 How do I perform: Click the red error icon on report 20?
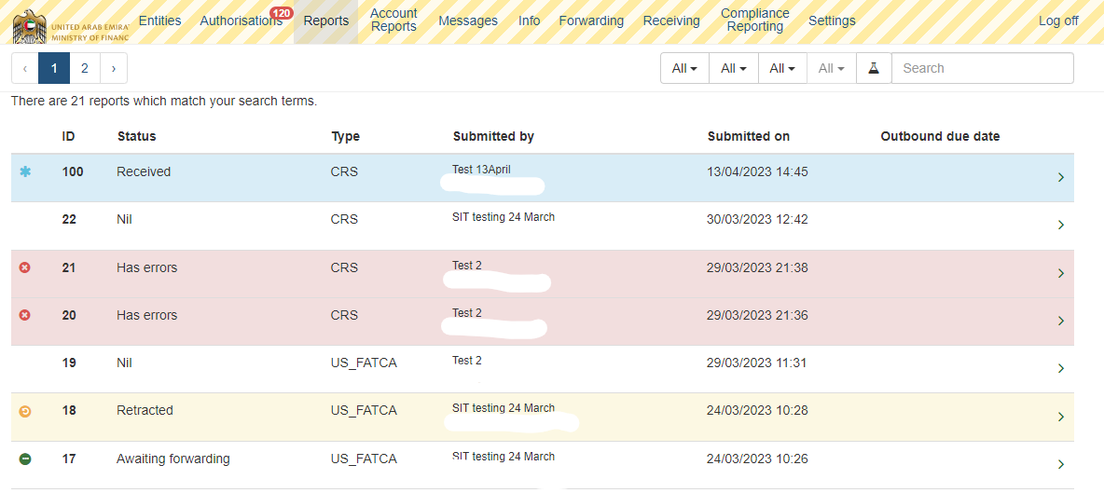click(25, 315)
